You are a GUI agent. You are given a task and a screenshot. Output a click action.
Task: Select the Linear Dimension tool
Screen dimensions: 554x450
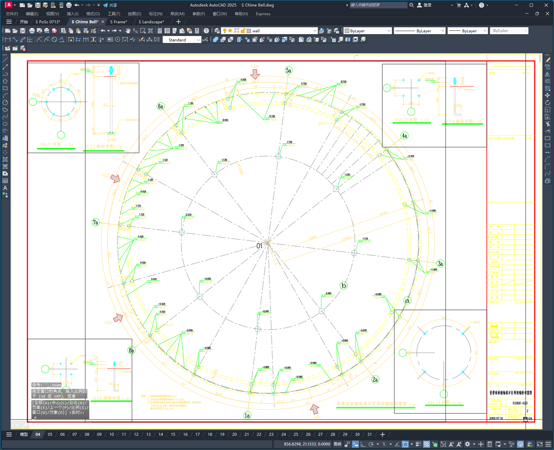8,39
